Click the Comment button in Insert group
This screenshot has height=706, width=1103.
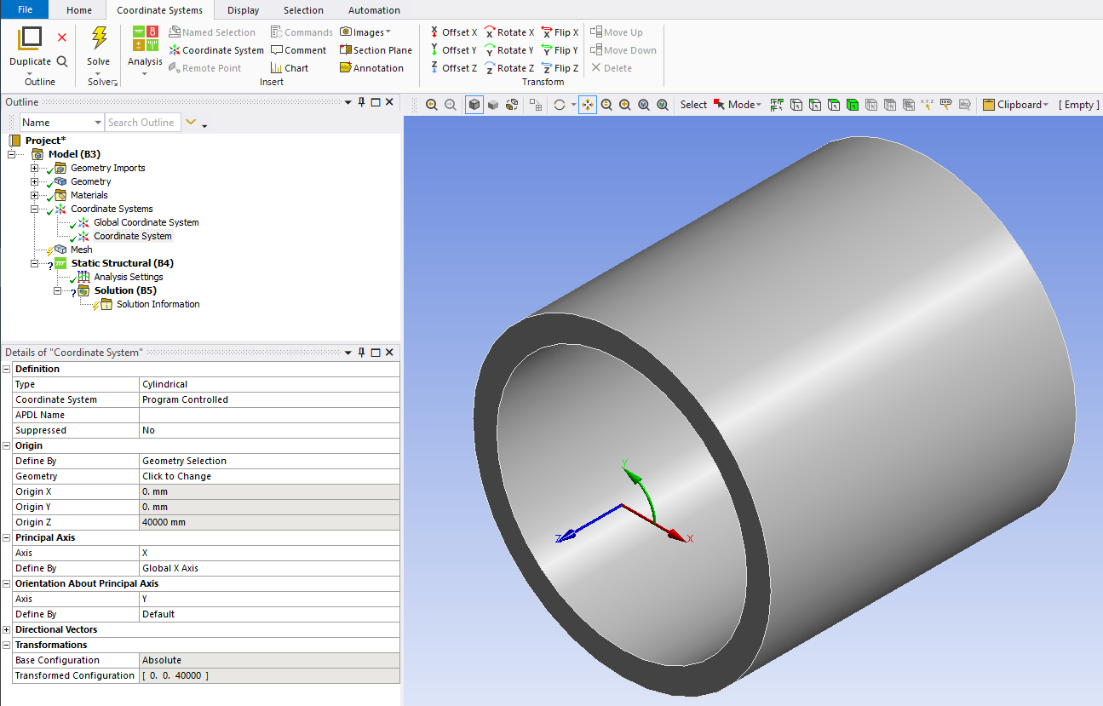(298, 50)
